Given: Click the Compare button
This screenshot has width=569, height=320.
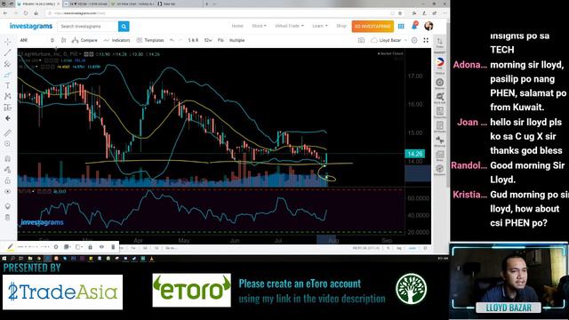Looking at the screenshot, I should coord(84,40).
